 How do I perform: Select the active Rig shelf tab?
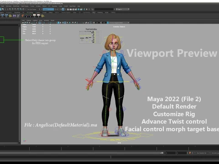(x=94, y=12)
